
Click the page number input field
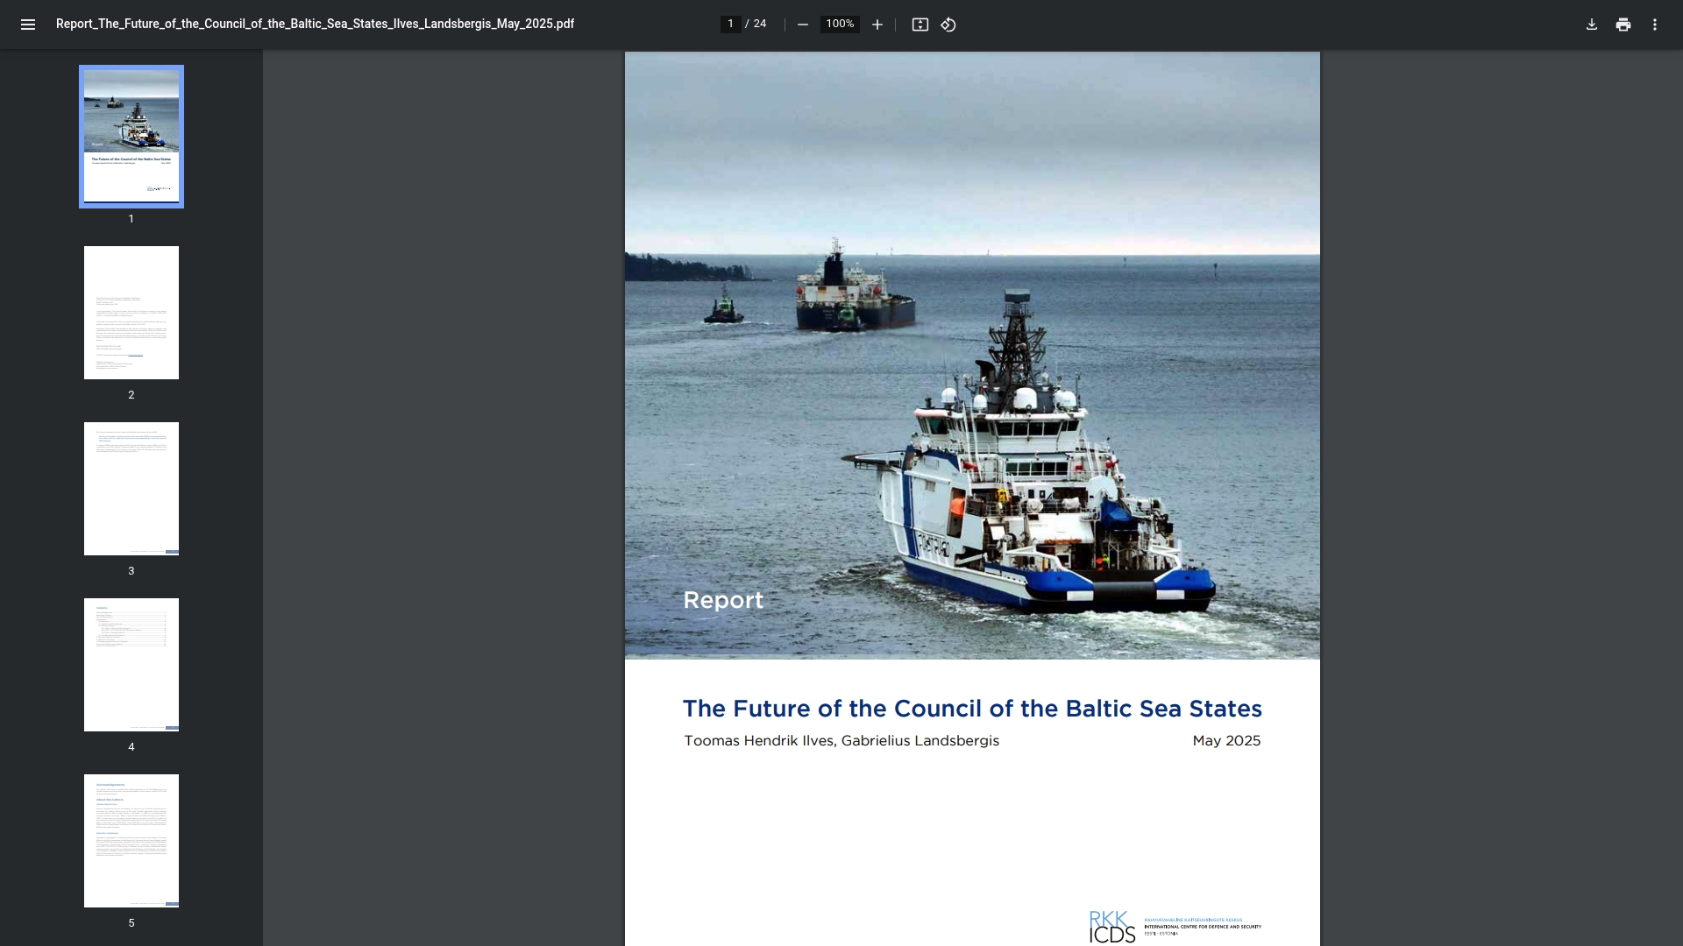click(x=730, y=24)
